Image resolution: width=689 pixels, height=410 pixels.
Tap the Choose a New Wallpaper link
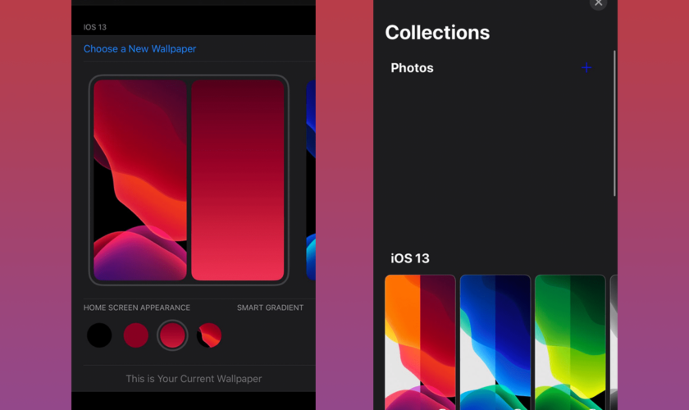pos(139,48)
